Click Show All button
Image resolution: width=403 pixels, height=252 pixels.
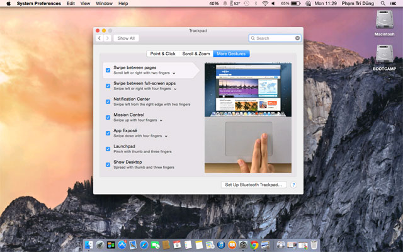[126, 38]
